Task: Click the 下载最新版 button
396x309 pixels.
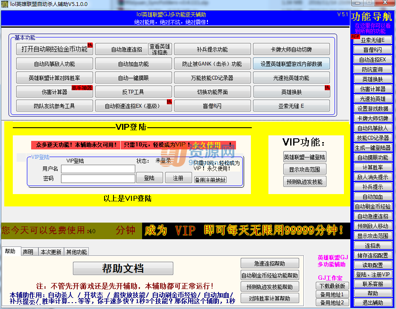Action: [332, 286]
